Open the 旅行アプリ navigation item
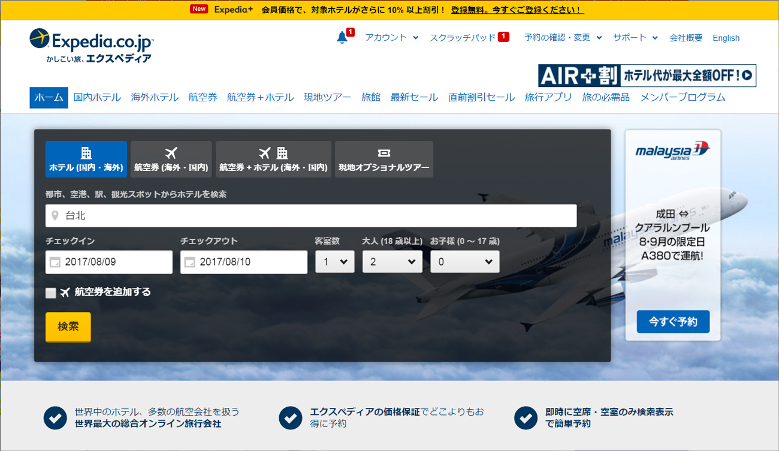 [x=548, y=97]
